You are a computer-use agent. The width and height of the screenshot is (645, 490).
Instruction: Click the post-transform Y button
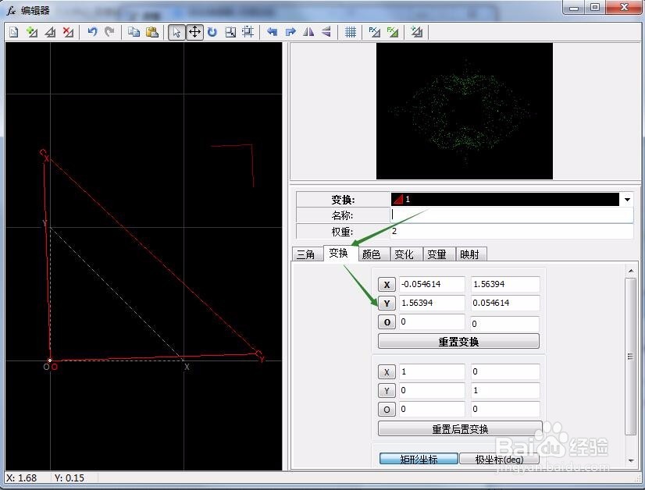(x=387, y=391)
